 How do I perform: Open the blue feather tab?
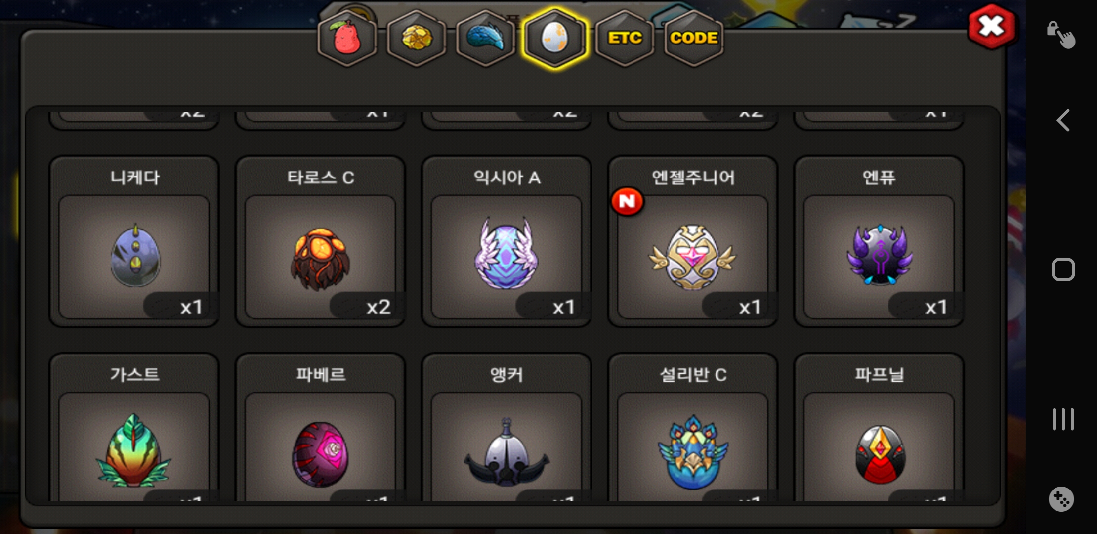pyautogui.click(x=486, y=39)
